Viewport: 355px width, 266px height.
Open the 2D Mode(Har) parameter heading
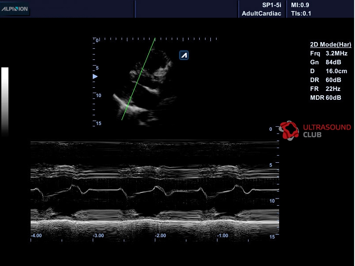point(331,44)
